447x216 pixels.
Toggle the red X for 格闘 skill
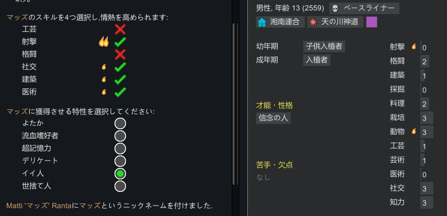120,54
